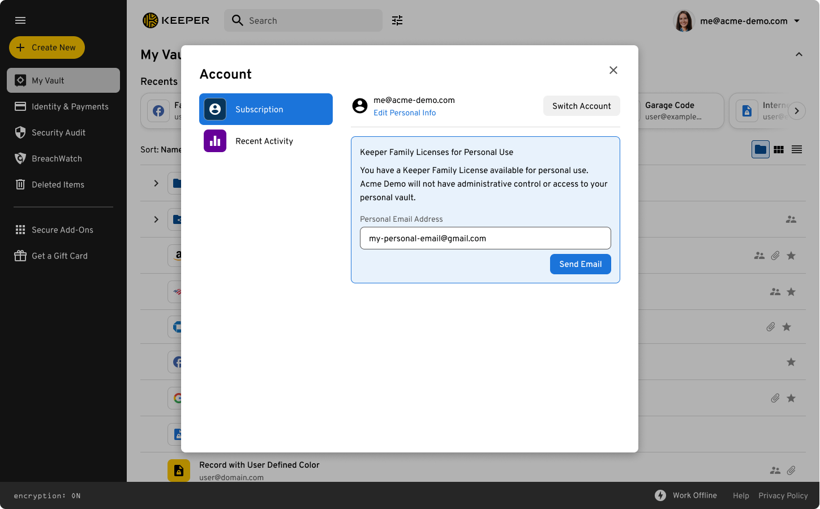820x509 pixels.
Task: Collapse the Recents section chevron
Action: [x=799, y=54]
